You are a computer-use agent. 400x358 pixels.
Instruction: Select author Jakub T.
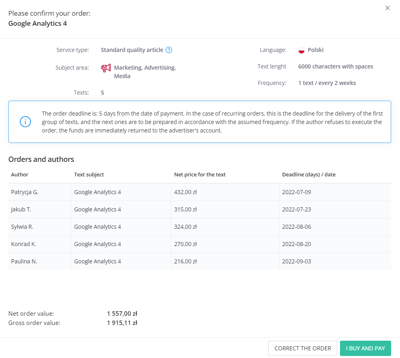click(x=21, y=209)
